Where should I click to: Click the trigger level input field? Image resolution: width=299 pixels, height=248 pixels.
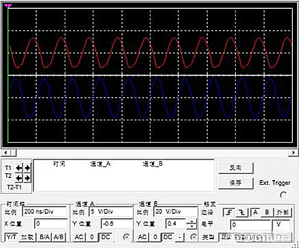251,224
